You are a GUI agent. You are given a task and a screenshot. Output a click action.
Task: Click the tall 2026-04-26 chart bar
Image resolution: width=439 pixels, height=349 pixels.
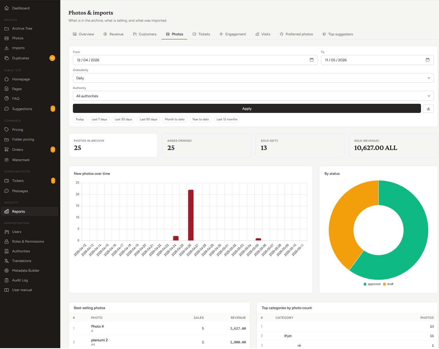[x=191, y=215]
